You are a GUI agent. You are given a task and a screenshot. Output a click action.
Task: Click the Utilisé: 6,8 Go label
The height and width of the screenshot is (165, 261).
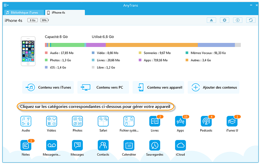(x=103, y=37)
